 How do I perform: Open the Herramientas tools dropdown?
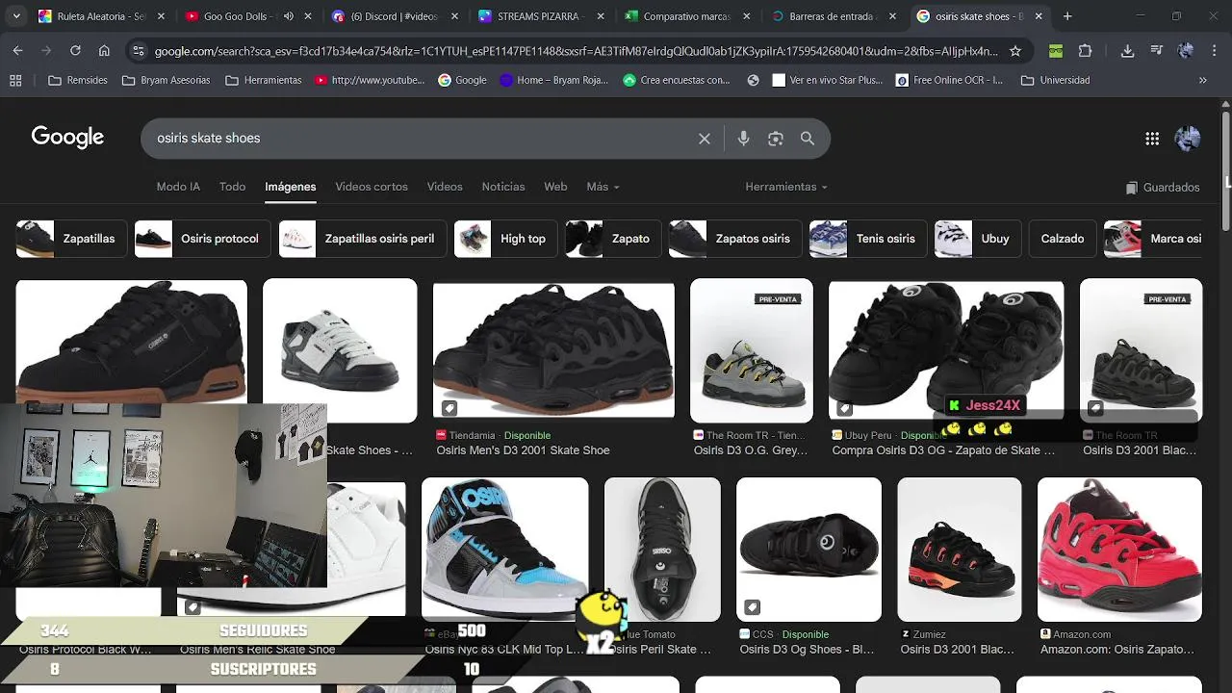(786, 187)
